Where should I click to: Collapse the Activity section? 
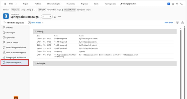[35, 32]
